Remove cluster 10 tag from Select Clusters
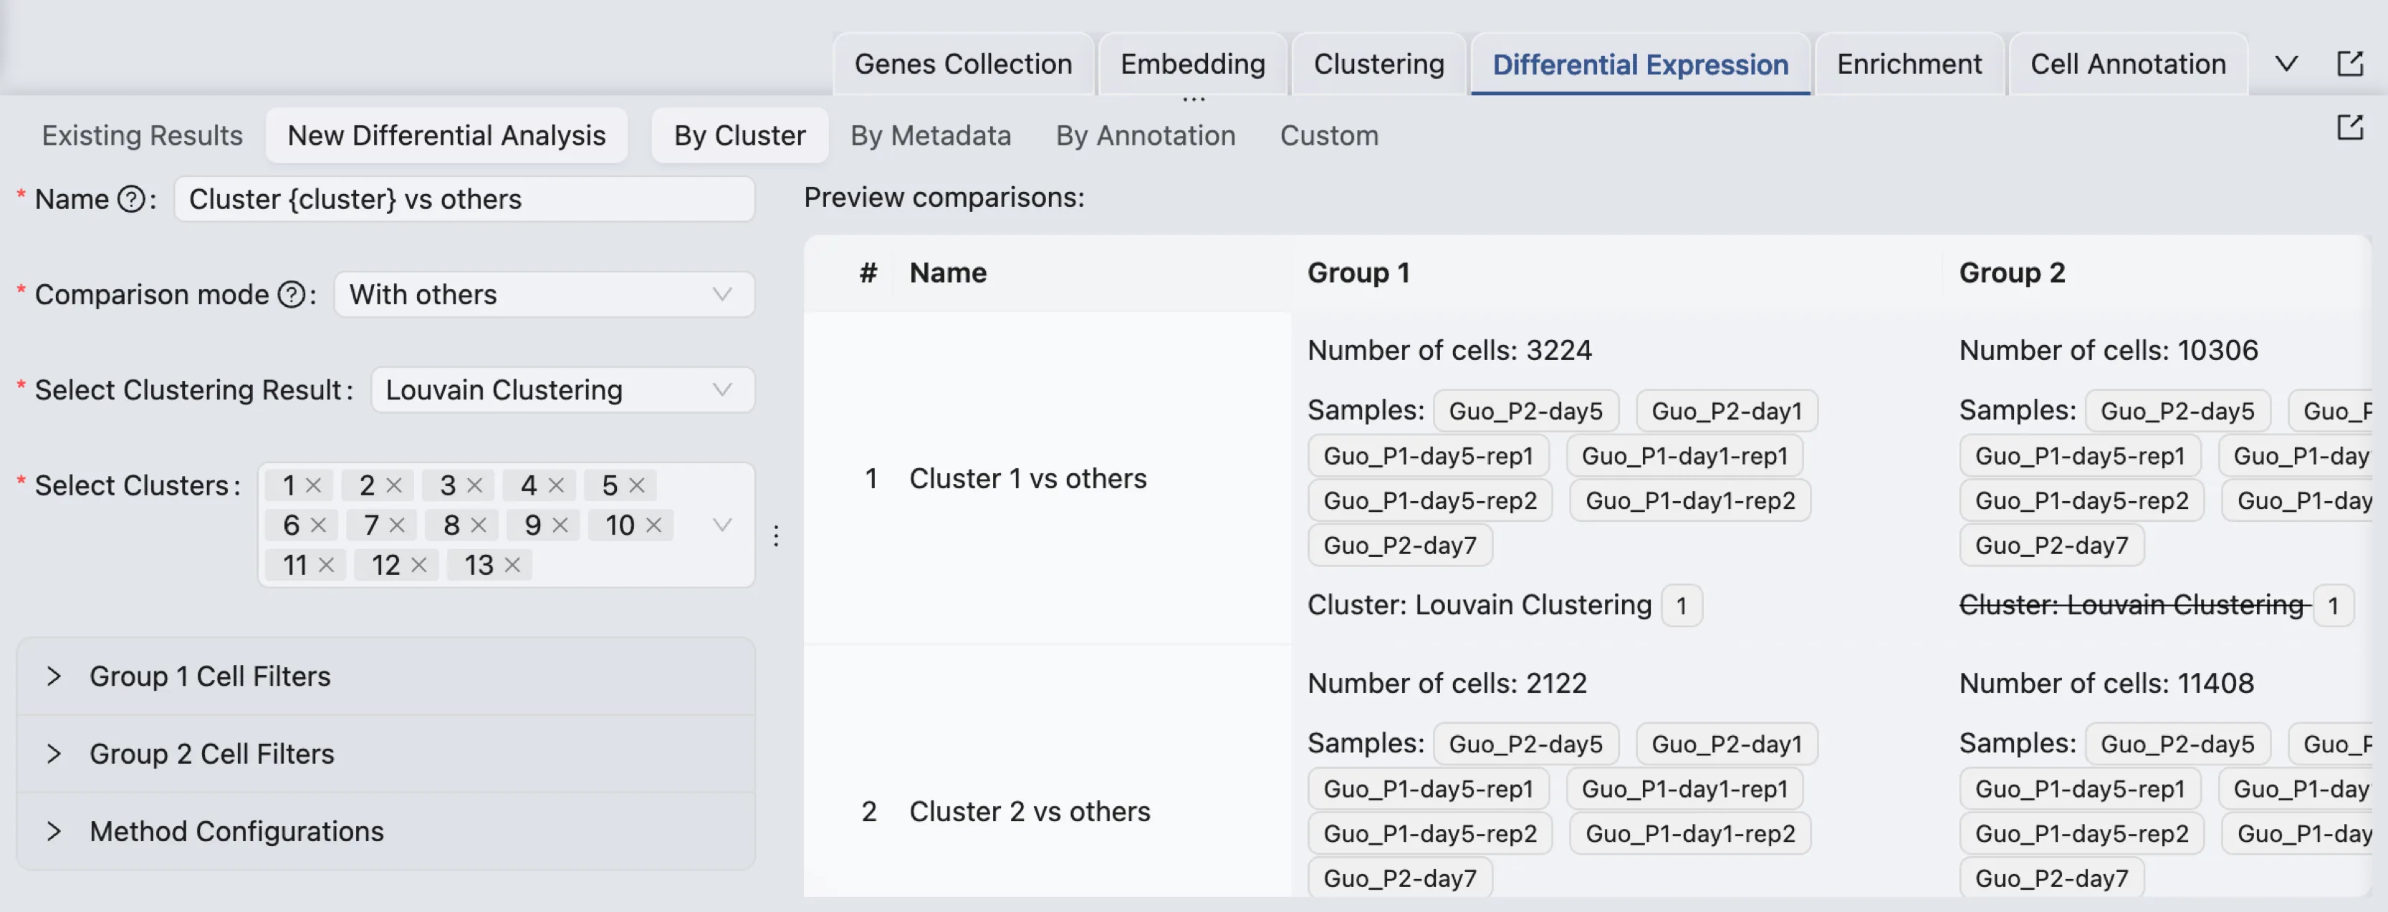 tap(653, 525)
